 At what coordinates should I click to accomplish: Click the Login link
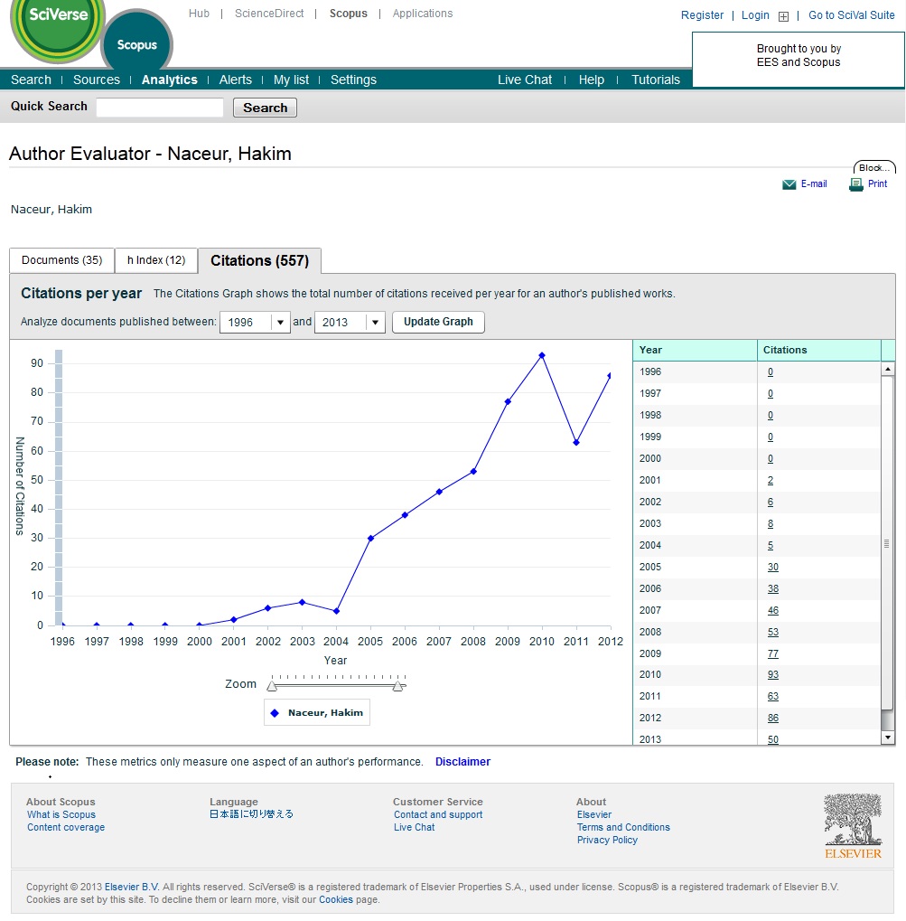click(x=755, y=15)
